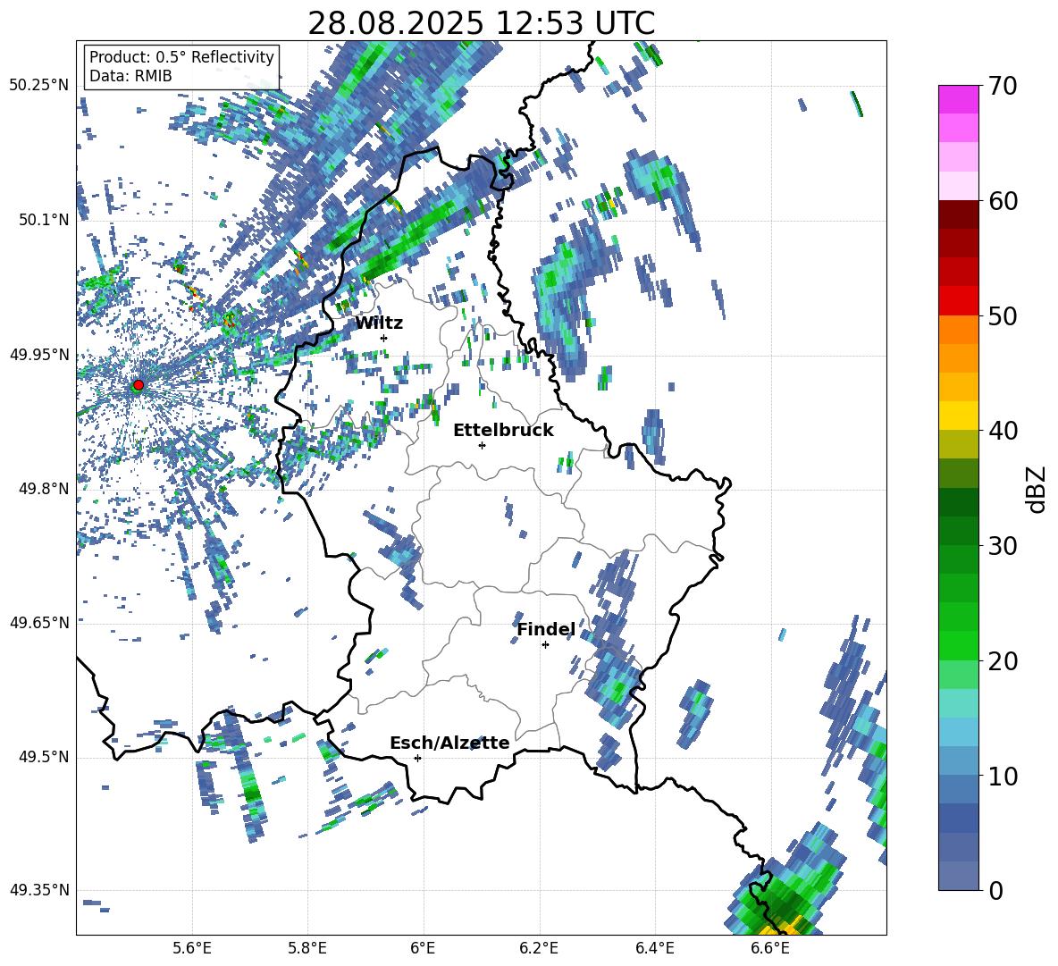
Task: Click the Ettelbruck station cross marker
Action: [x=482, y=445]
